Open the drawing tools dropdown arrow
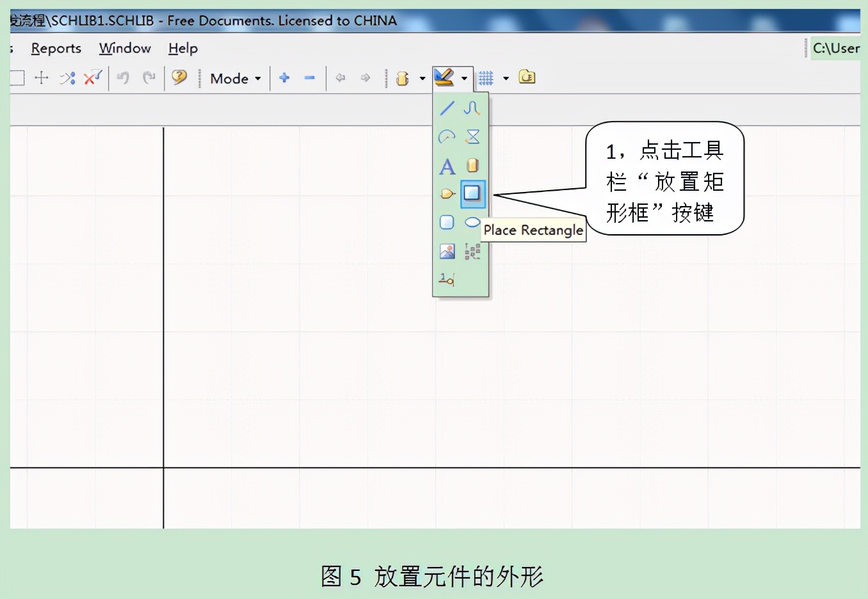The height and width of the screenshot is (599, 868). click(465, 77)
